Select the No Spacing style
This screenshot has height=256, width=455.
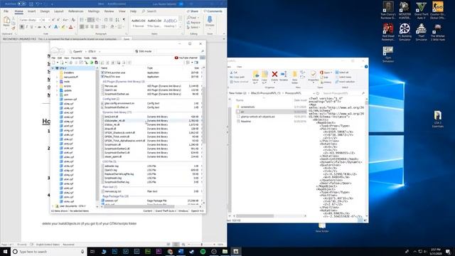click(x=154, y=23)
